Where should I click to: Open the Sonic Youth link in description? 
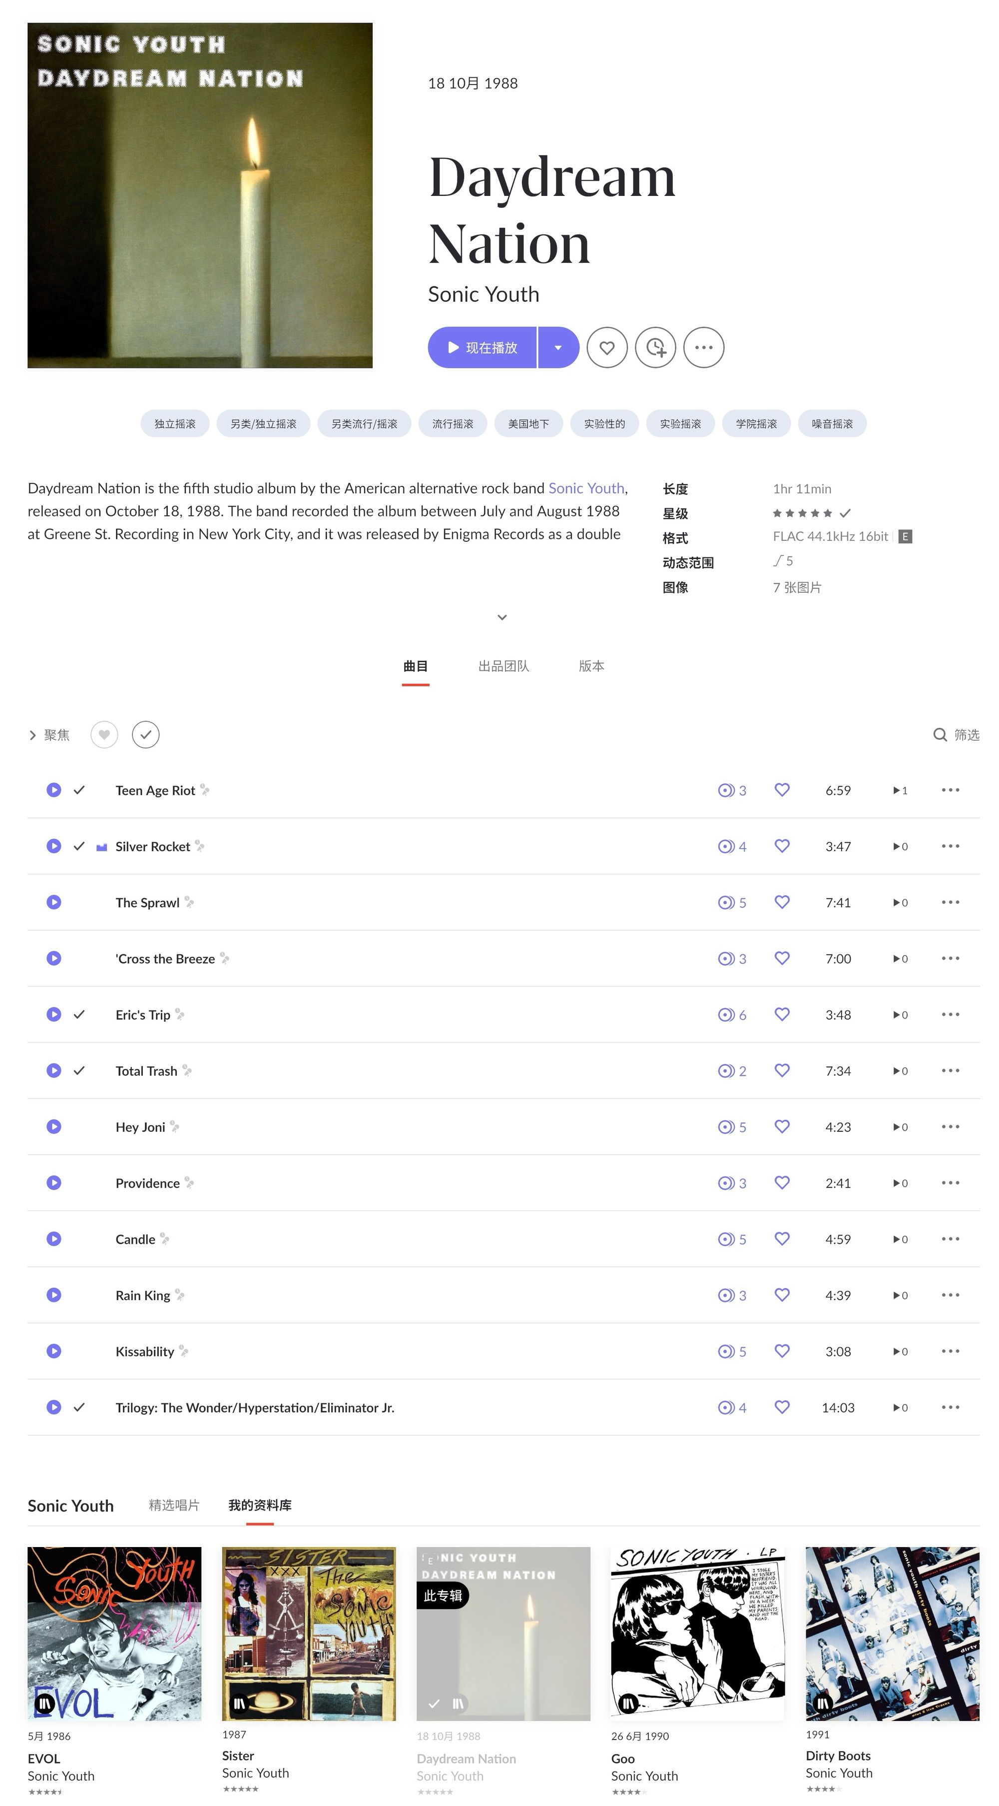pos(586,488)
